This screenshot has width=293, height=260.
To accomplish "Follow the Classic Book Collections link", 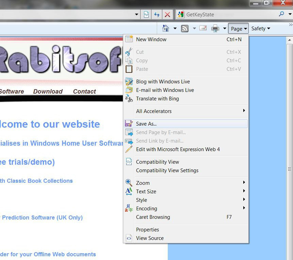I will (x=36, y=181).
